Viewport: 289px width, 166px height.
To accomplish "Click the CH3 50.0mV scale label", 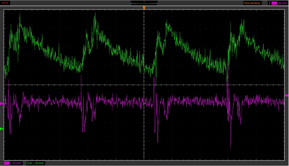I will click(13, 163).
